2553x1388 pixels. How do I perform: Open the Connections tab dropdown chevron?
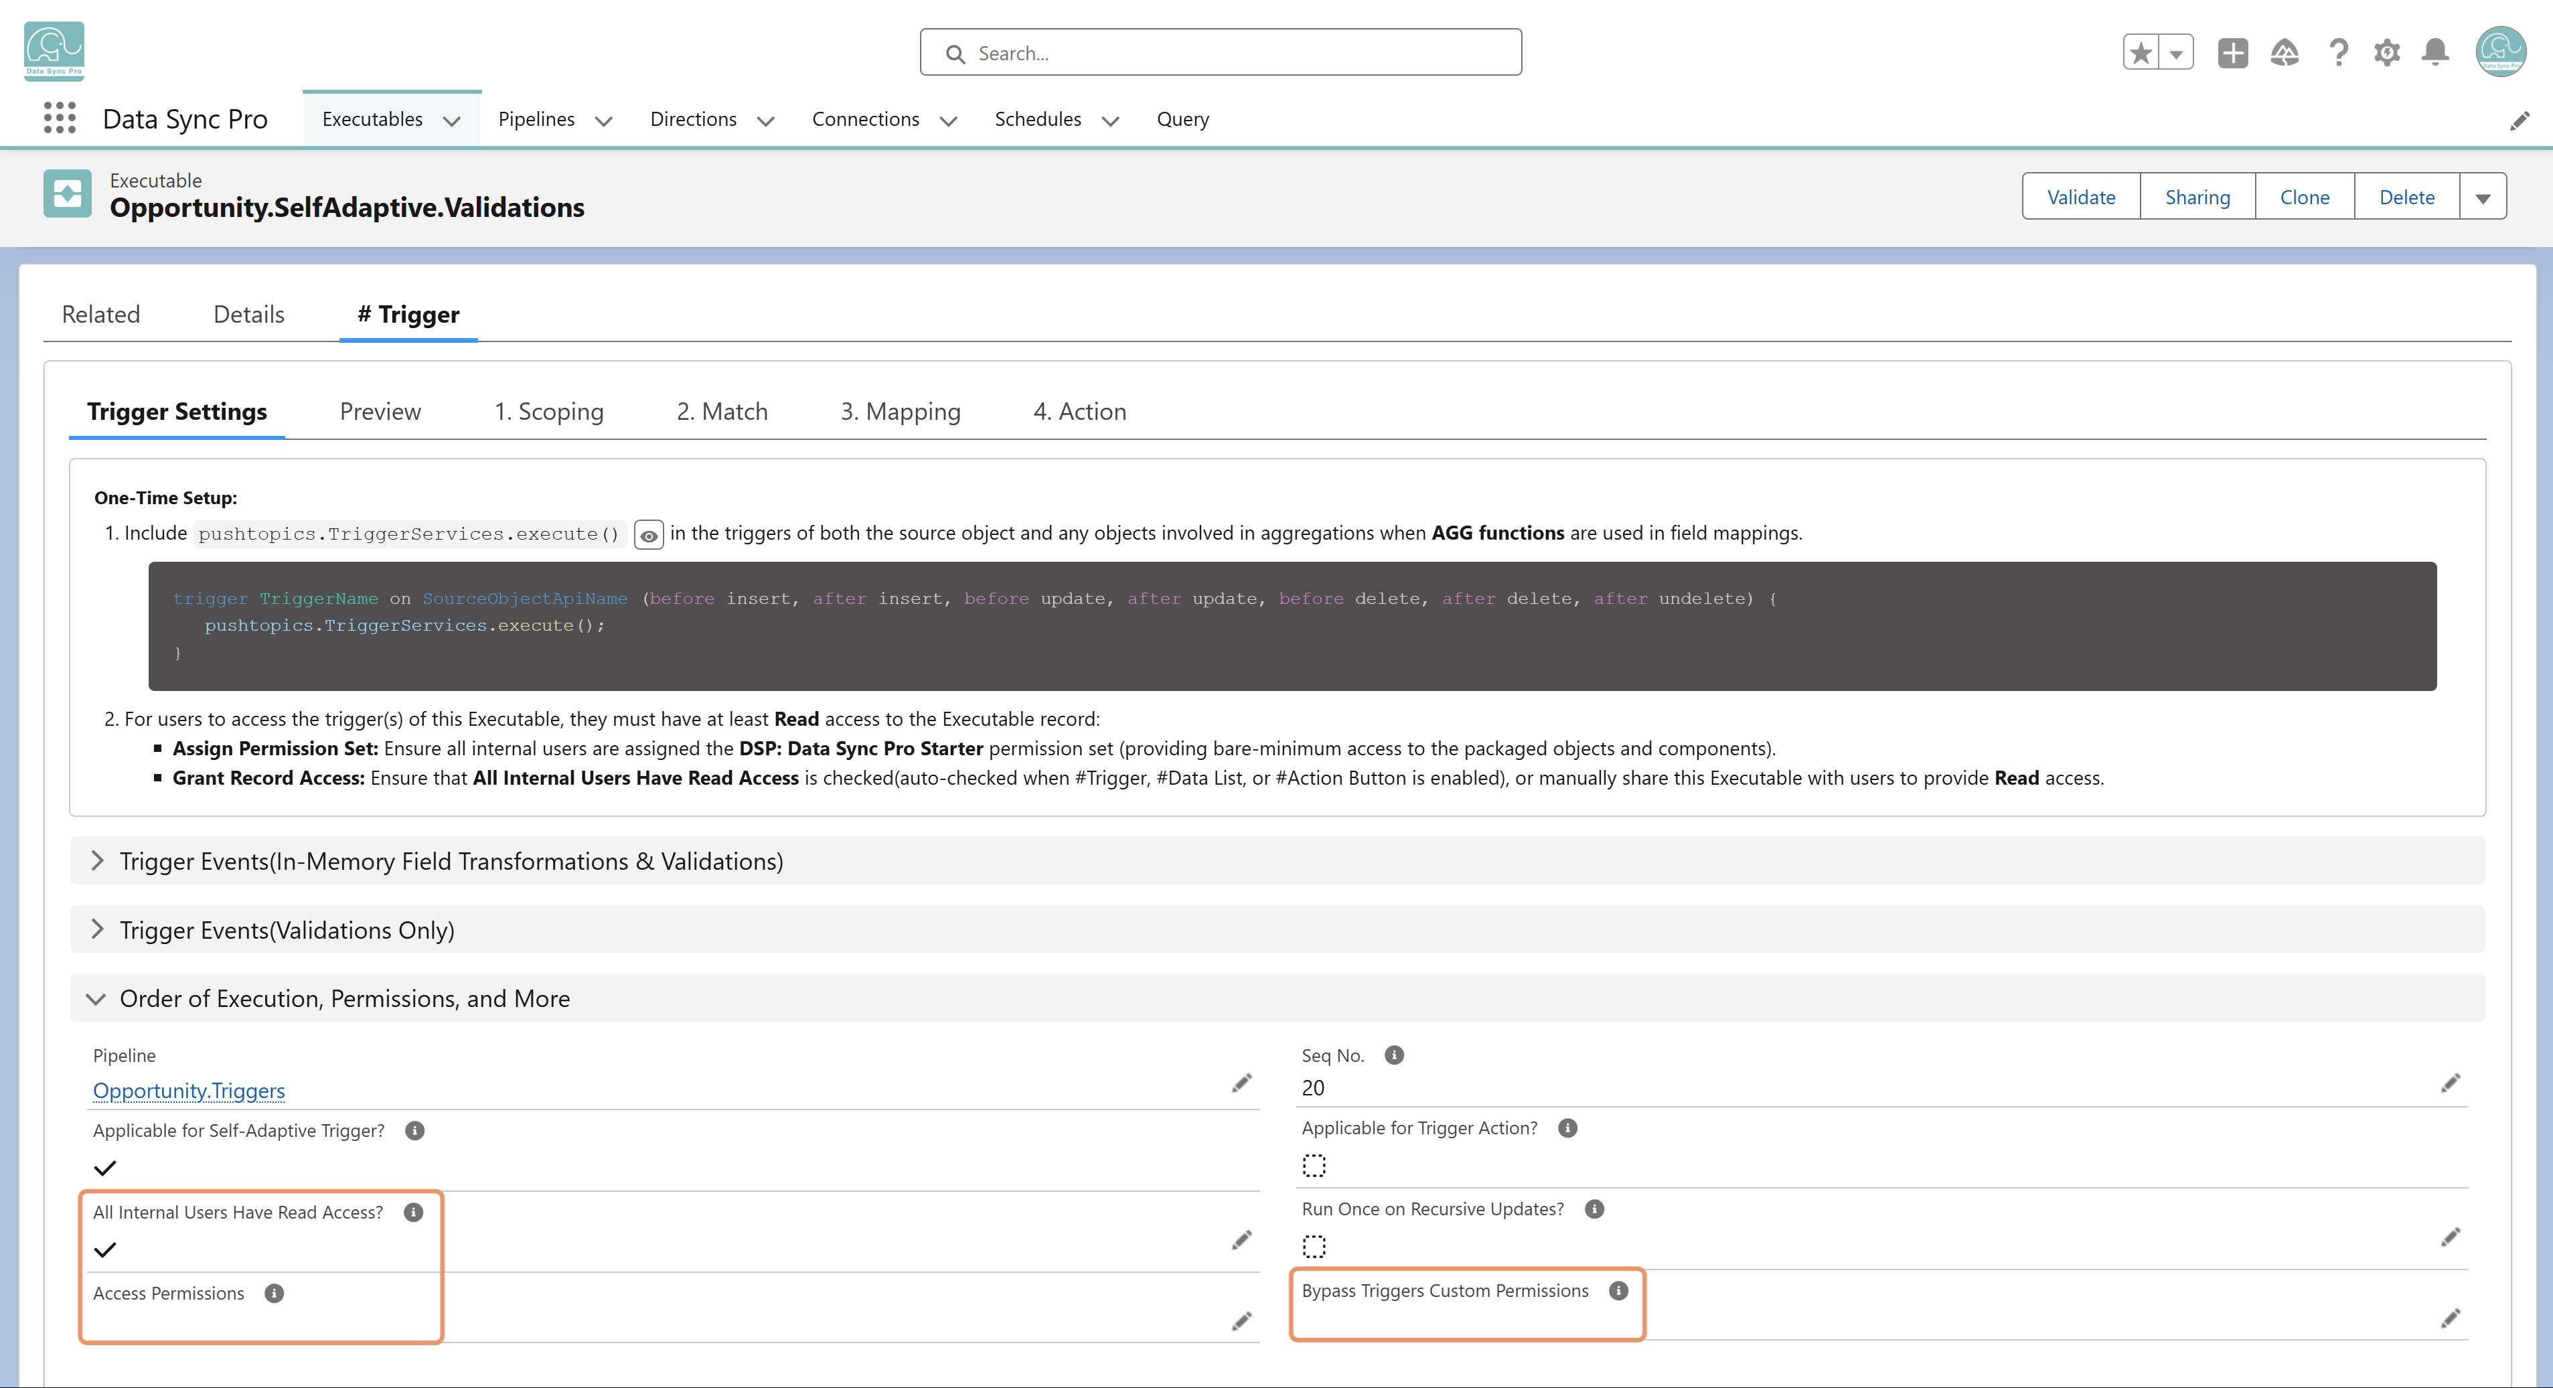pyautogui.click(x=949, y=121)
